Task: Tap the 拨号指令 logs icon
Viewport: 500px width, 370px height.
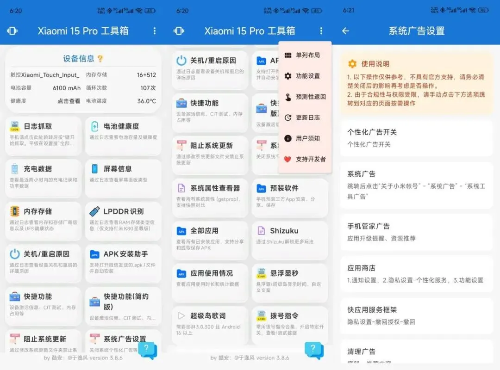Action: click(261, 316)
